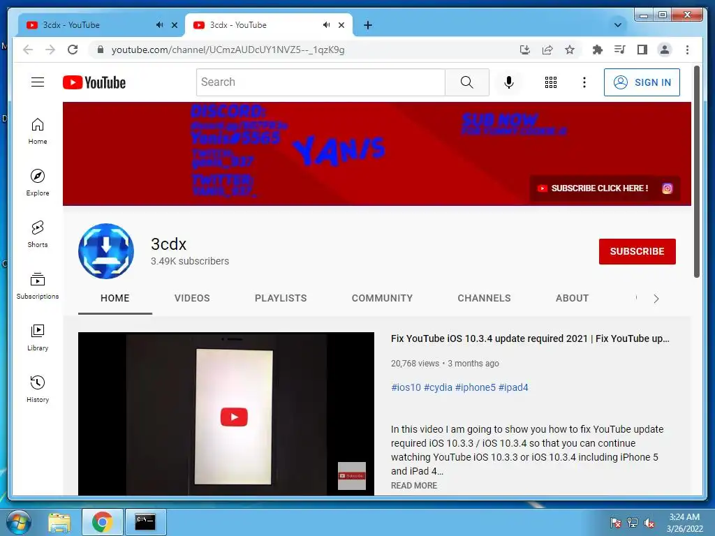Open the Windows Start menu
Image resolution: width=715 pixels, height=536 pixels.
(x=19, y=522)
